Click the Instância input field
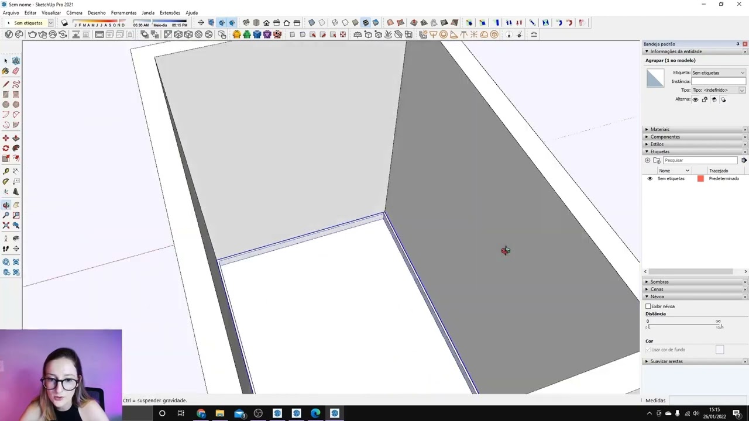The height and width of the screenshot is (421, 749). coord(719,81)
